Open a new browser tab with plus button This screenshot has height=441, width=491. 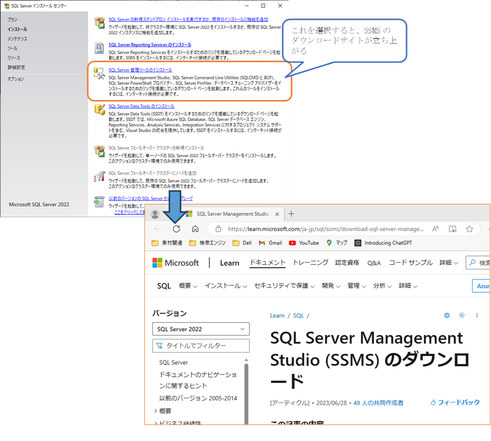291,214
